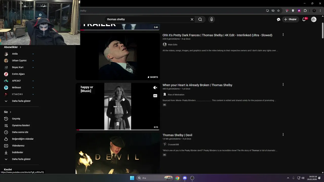Clear the search box with the X

(192, 19)
